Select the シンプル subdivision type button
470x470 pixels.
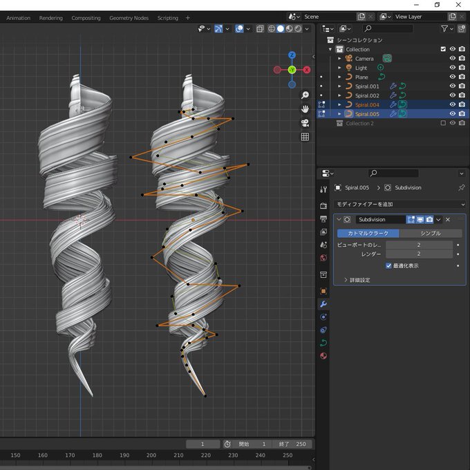(430, 234)
